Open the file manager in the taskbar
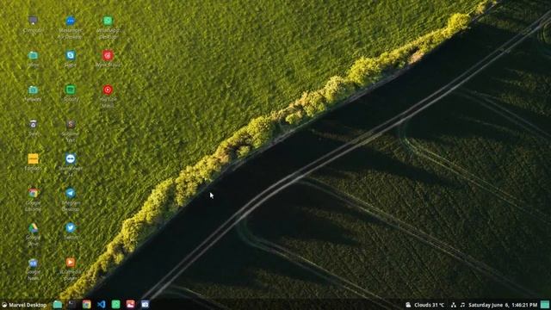The height and width of the screenshot is (310, 551). [58, 304]
